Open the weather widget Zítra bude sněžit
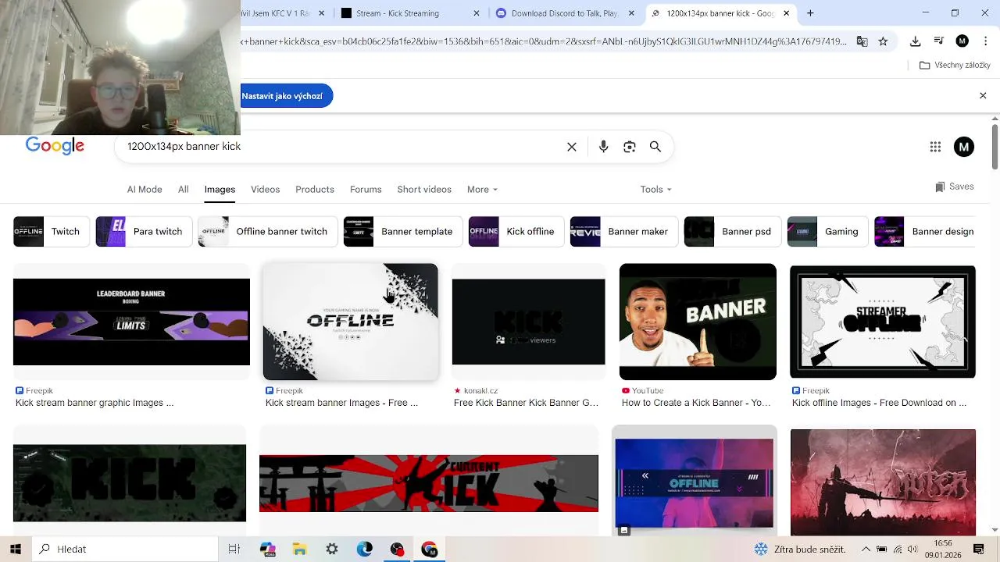The image size is (1000, 562). point(799,549)
